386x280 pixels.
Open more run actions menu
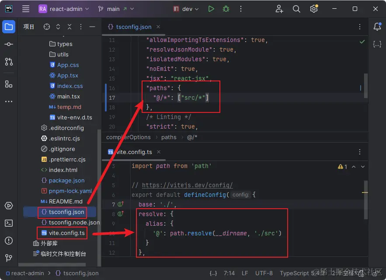point(241,9)
